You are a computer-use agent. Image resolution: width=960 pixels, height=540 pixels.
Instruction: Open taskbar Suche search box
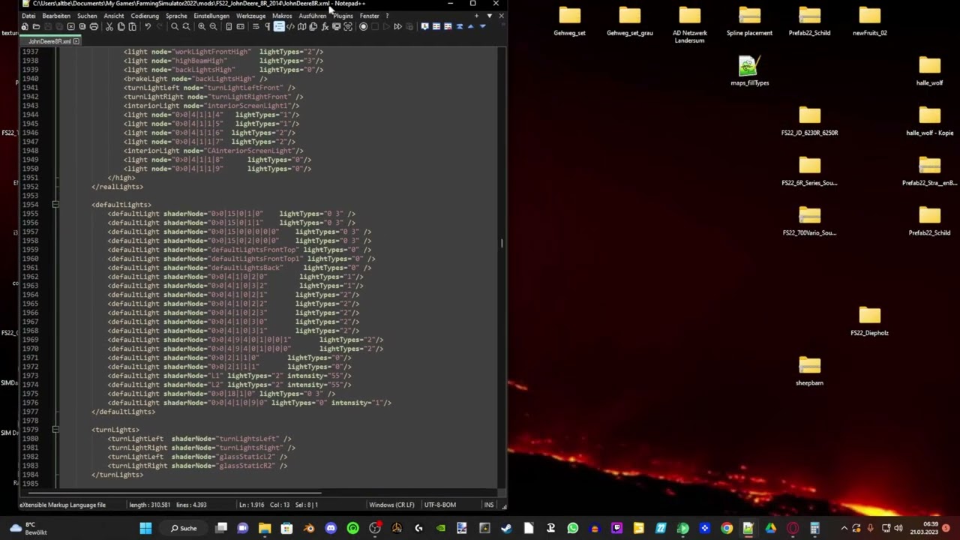[x=184, y=528]
